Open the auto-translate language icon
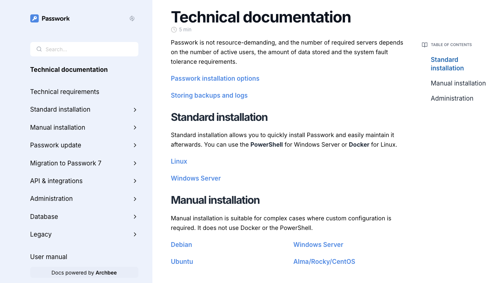Viewport: 504px width, 283px height. (x=132, y=18)
